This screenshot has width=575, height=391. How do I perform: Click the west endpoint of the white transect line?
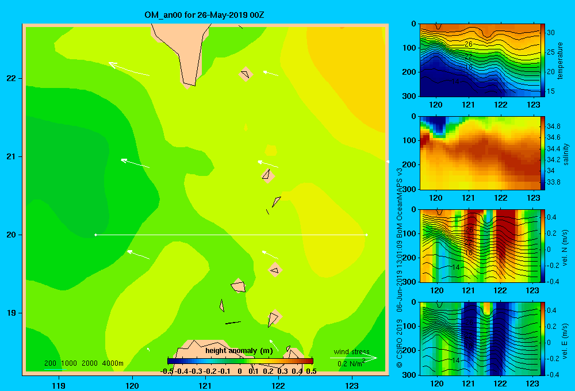tap(95, 235)
